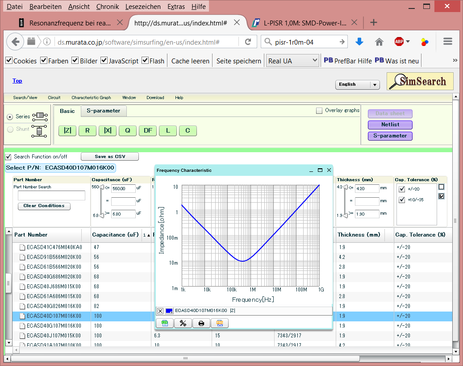
Task: Maximize the Frequency Characteristic window
Action: click(320, 171)
